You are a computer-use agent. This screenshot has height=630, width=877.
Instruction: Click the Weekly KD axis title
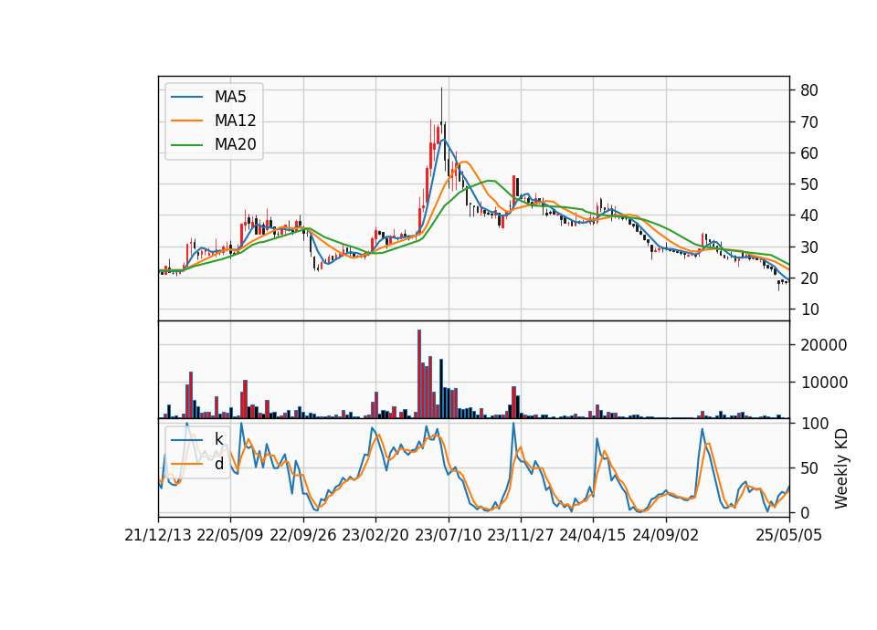point(840,468)
